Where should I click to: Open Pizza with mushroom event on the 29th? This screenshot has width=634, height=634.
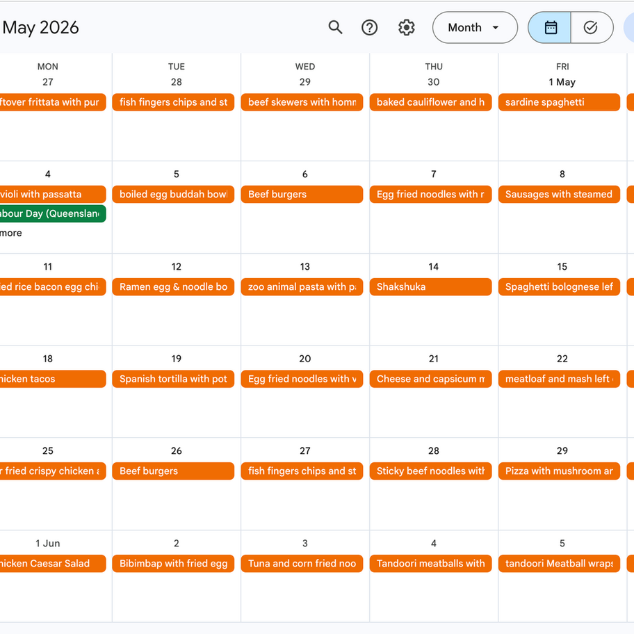click(x=559, y=471)
